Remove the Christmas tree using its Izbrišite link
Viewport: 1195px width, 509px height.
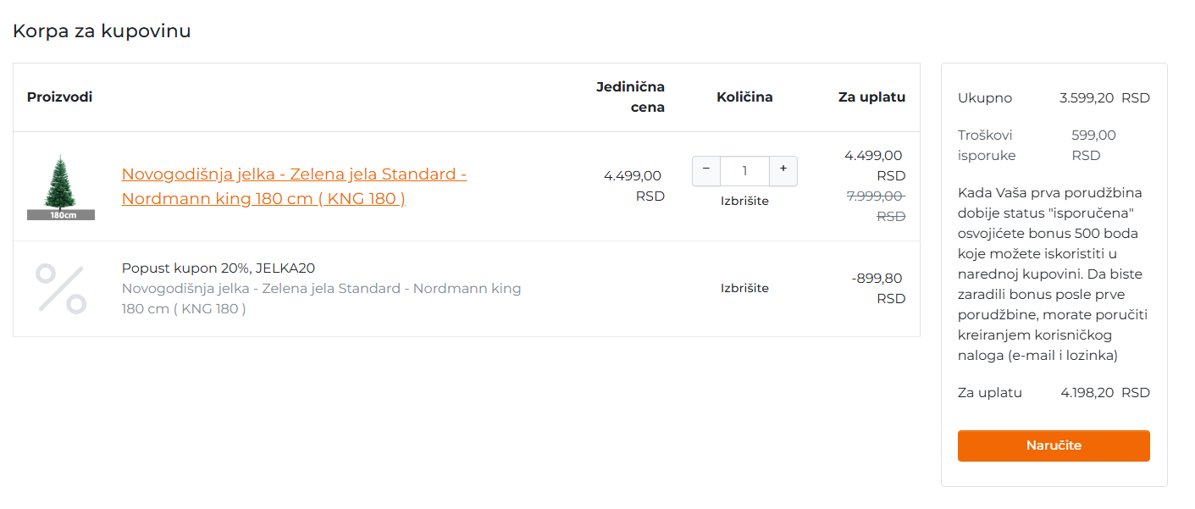pyautogui.click(x=744, y=201)
